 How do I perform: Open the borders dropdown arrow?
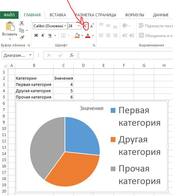(x=69, y=36)
